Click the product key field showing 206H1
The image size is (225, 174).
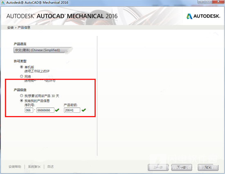pyautogui.click(x=72, y=110)
